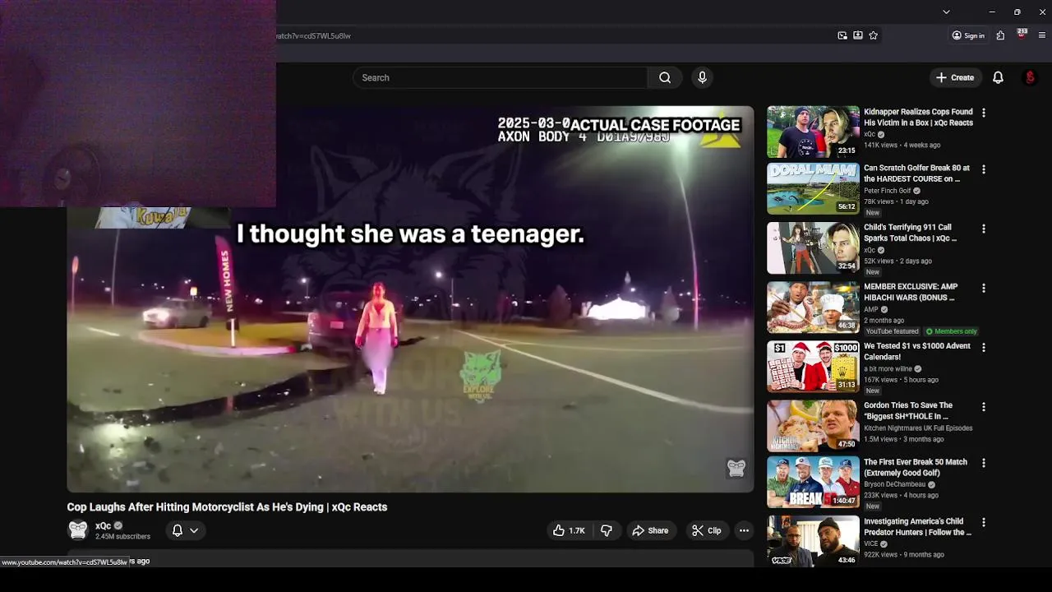The image size is (1052, 592).
Task: Open Kidnapper Realizes Cops video thumbnail
Action: (x=813, y=132)
